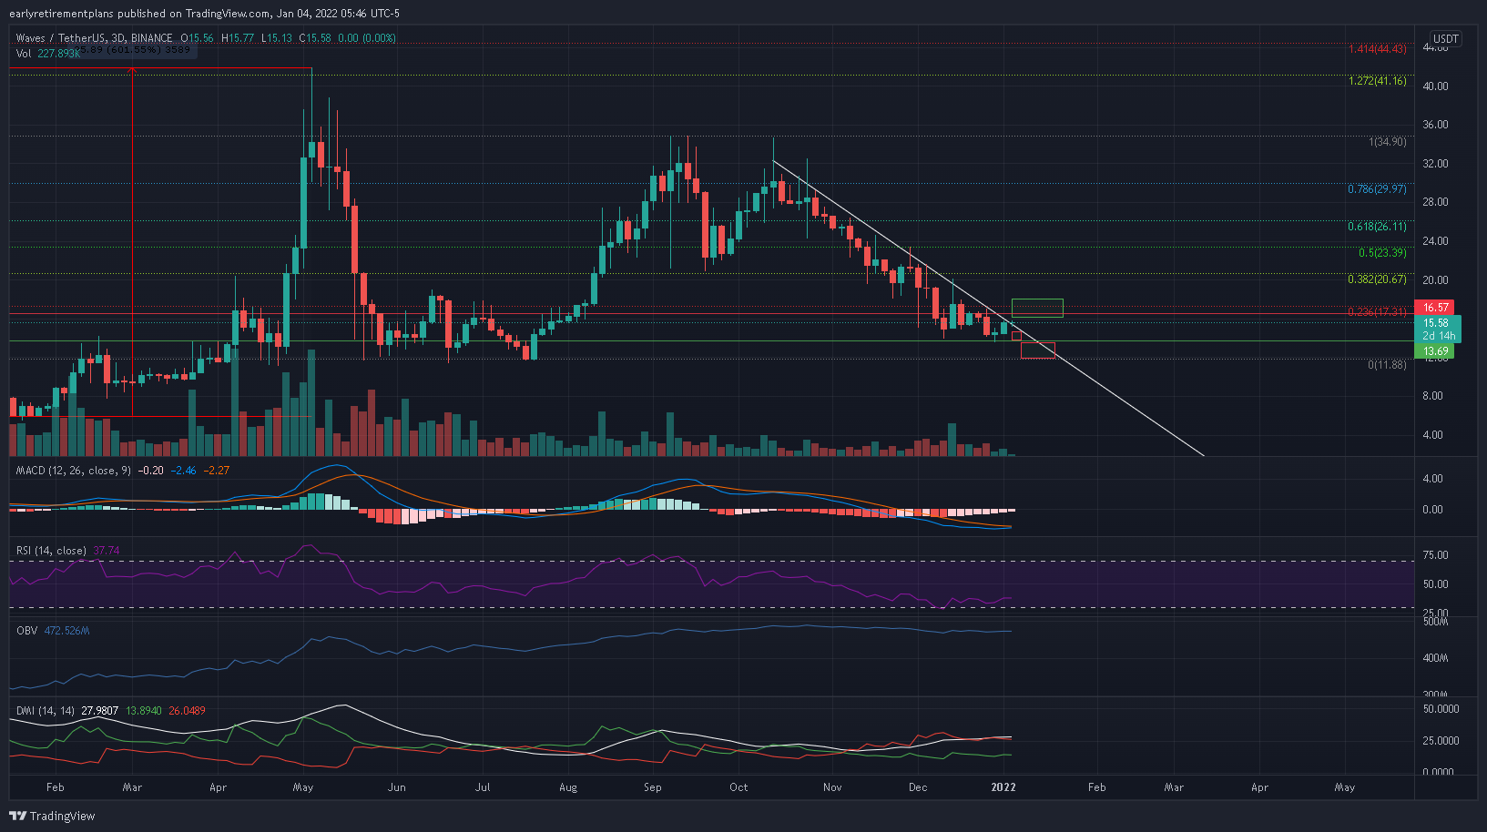Screen dimensions: 1487x832
Task: Click the Nov label on time axis
Action: (832, 787)
